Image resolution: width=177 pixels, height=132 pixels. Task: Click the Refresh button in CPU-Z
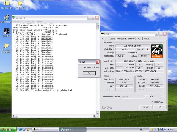point(146,107)
